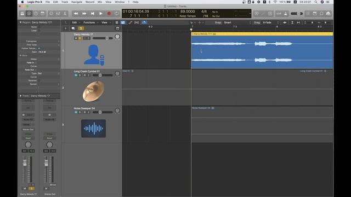Solo the Noise Sweeper 04 track

point(80,112)
